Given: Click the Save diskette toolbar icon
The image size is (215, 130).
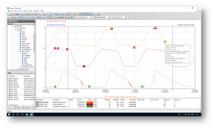Looking at the screenshot, I should coord(17,14).
